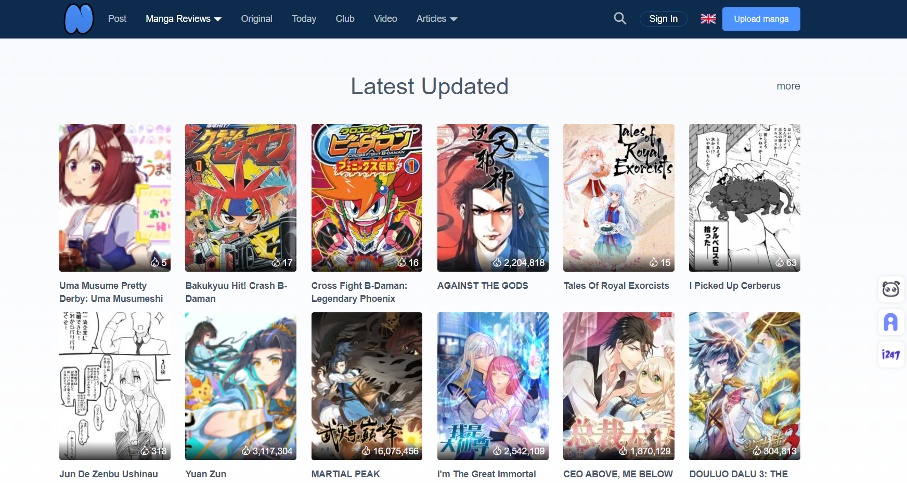This screenshot has width=907, height=483.
Task: Open the panda face sidebar icon
Action: click(891, 289)
